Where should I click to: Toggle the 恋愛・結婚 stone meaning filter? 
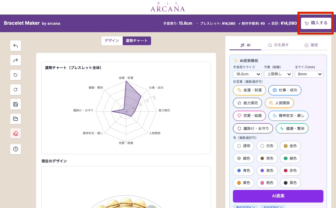[249, 116]
